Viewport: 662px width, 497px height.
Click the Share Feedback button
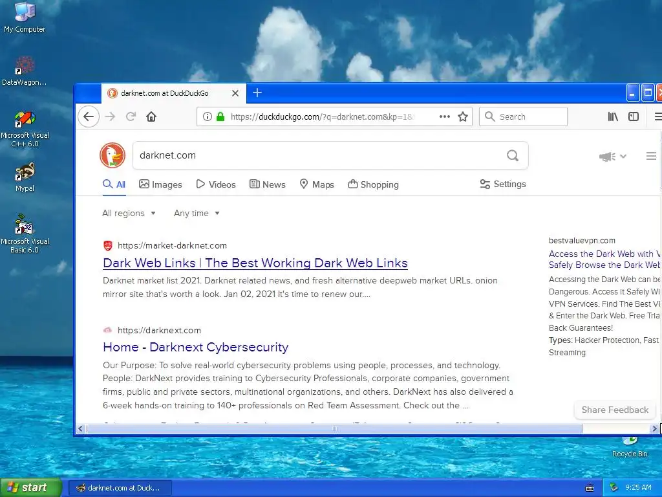(615, 410)
